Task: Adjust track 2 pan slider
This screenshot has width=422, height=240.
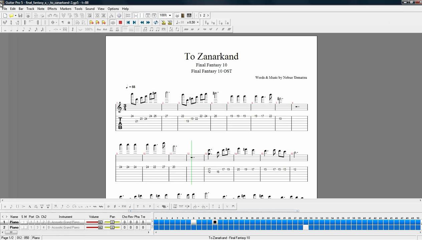Action: 113,227
